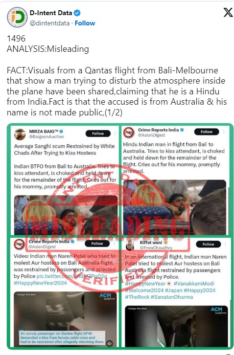The image size is (234, 355).
Task: Follow the @dintentdata account
Action: 85,23
